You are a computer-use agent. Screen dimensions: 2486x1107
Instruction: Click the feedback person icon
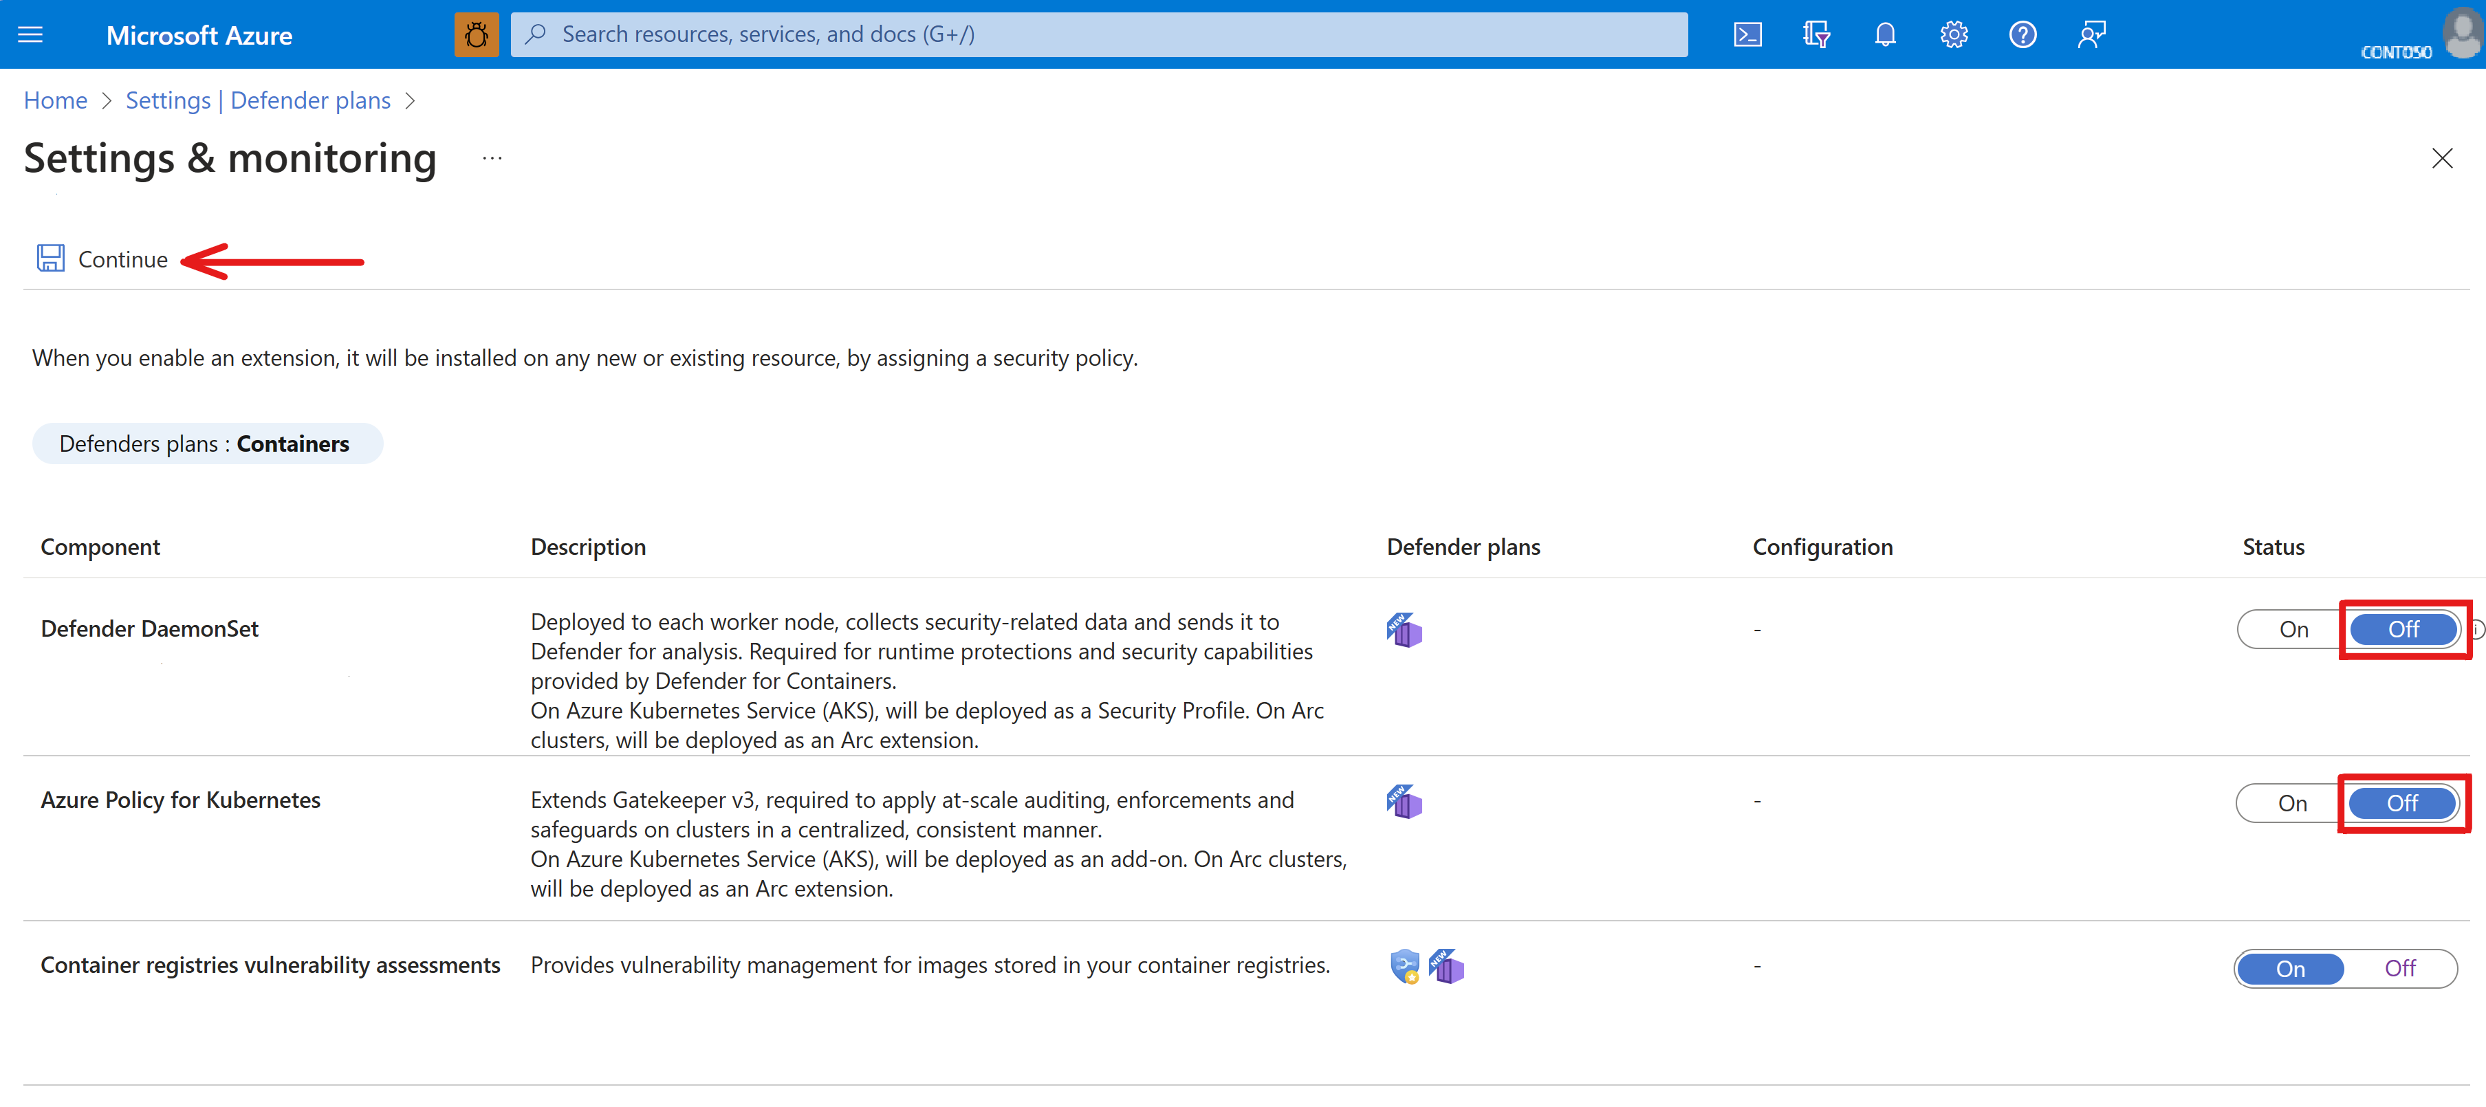tap(2091, 35)
